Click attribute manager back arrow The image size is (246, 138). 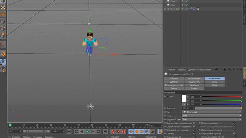pyautogui.click(x=216, y=69)
